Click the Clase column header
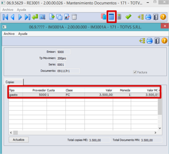Viewport: 169px width, 154px height. pos(75,90)
